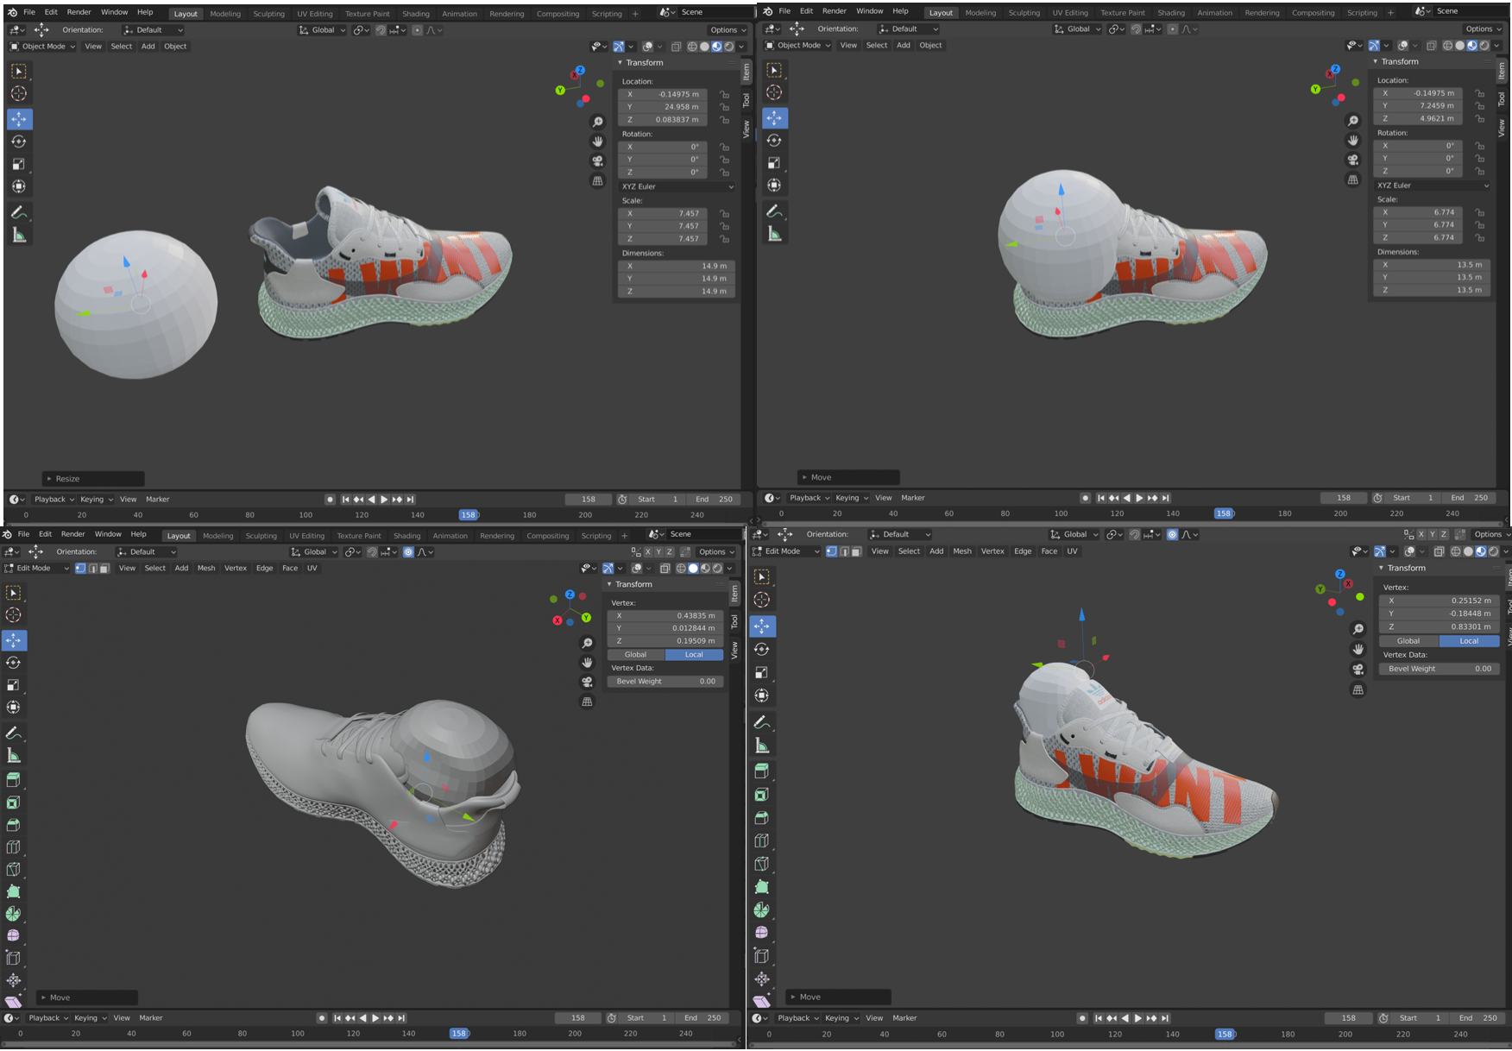Open Playback dropdown in bottom-right timeline
This screenshot has width=1512, height=1051.
(797, 1018)
